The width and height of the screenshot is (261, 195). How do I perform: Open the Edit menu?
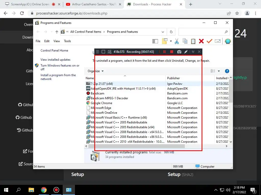click(47, 41)
